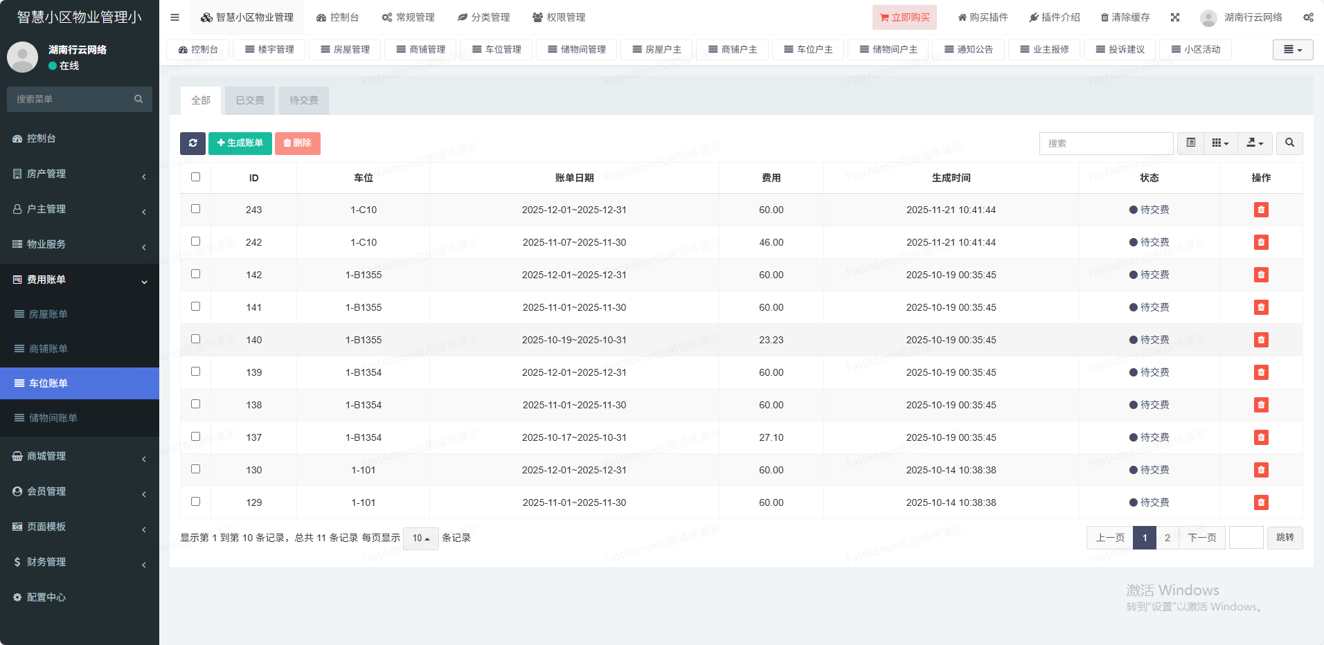Screen dimensions: 1324x645
Task: Click the red trash icon for ID 140
Action: (x=1260, y=340)
